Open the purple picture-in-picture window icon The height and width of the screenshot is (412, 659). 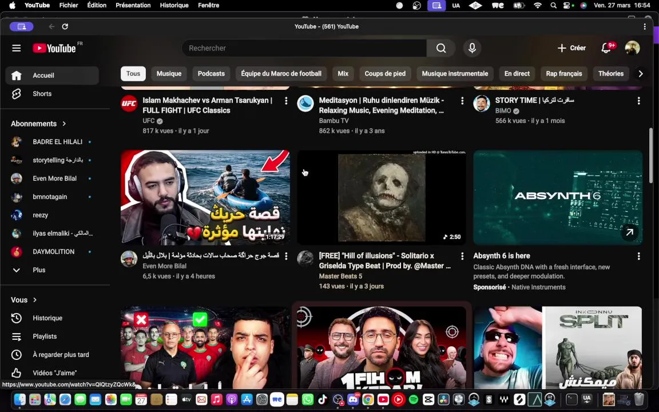(436, 6)
